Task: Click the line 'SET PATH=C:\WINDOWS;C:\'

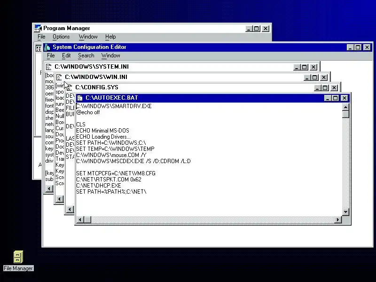Action: [x=111, y=143]
